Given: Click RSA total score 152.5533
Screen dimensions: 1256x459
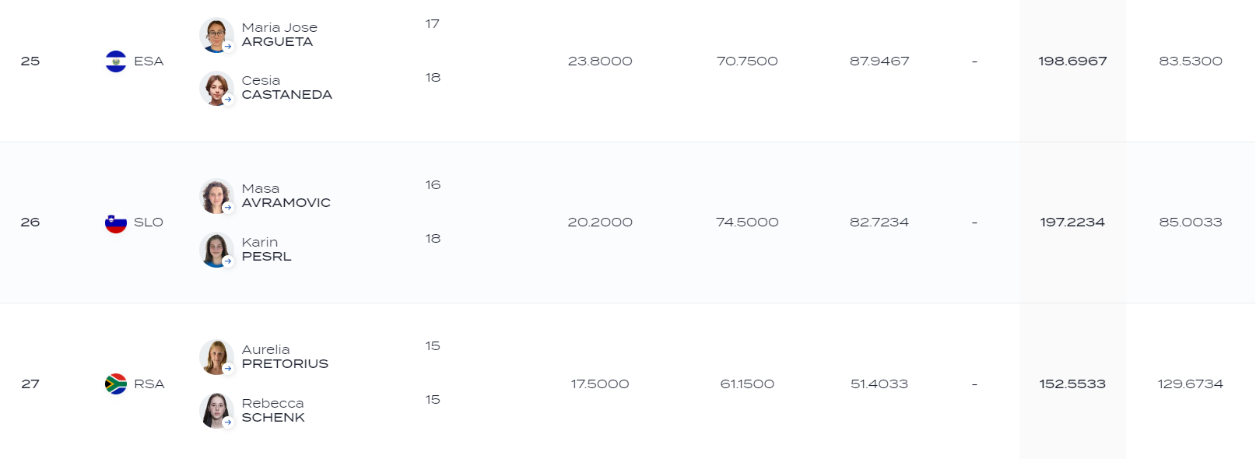Looking at the screenshot, I should 1072,384.
